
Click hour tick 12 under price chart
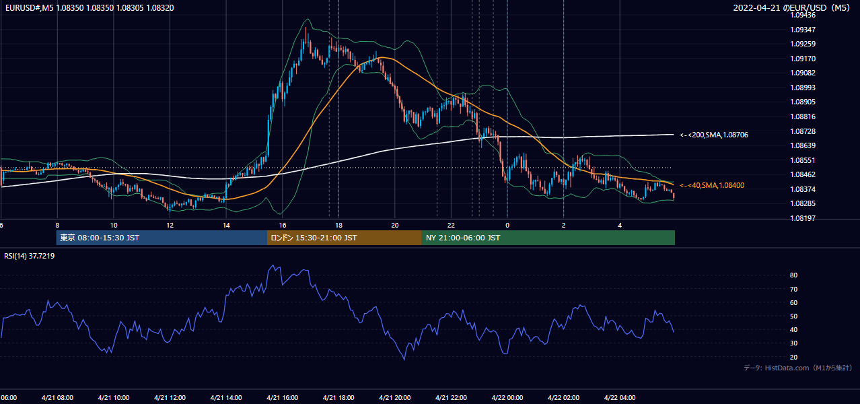coord(170,225)
